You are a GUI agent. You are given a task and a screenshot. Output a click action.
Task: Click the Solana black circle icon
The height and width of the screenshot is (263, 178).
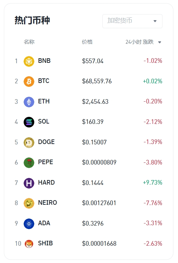click(29, 122)
